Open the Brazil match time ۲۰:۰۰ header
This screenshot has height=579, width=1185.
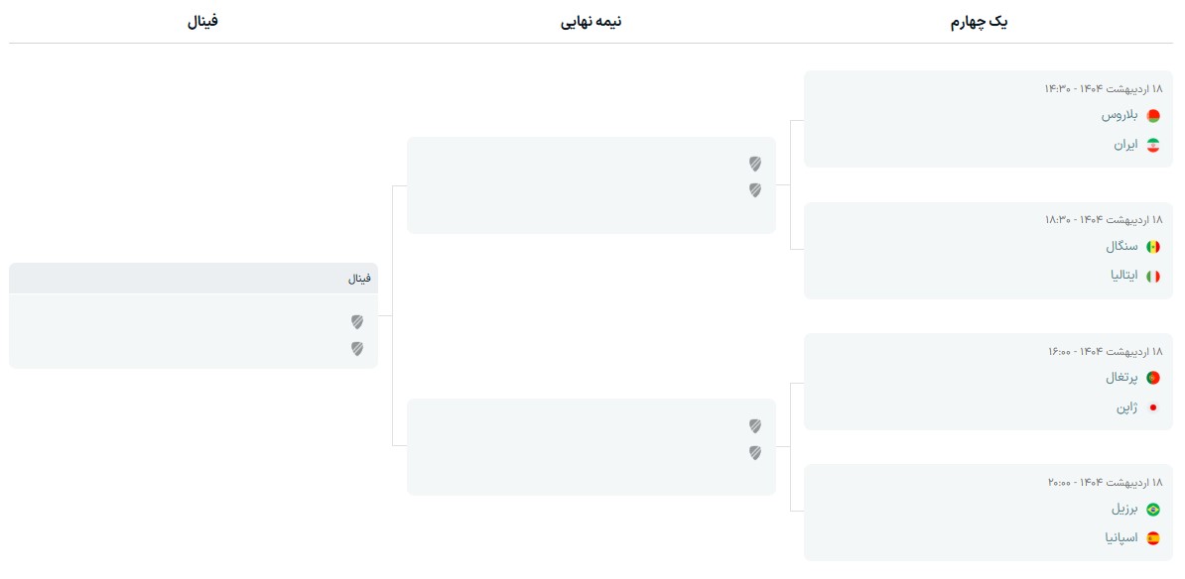point(1105,483)
